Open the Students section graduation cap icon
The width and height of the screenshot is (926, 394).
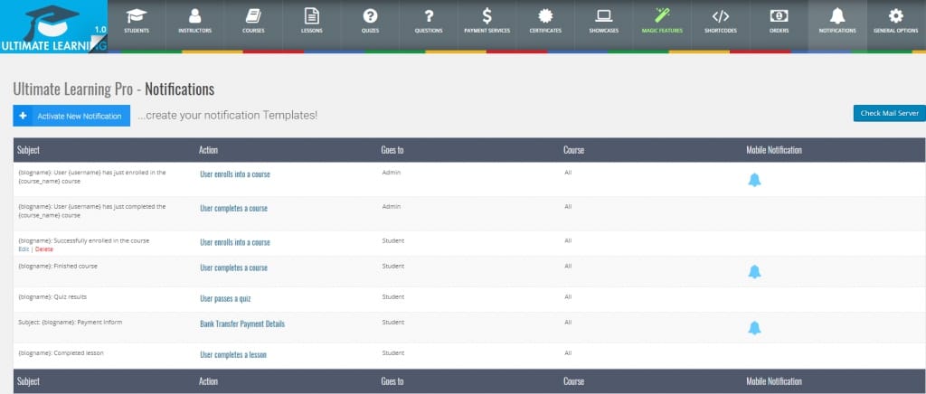point(137,16)
